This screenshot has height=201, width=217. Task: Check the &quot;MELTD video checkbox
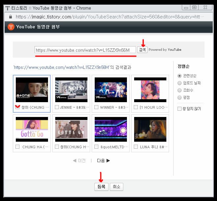[x=96, y=147]
